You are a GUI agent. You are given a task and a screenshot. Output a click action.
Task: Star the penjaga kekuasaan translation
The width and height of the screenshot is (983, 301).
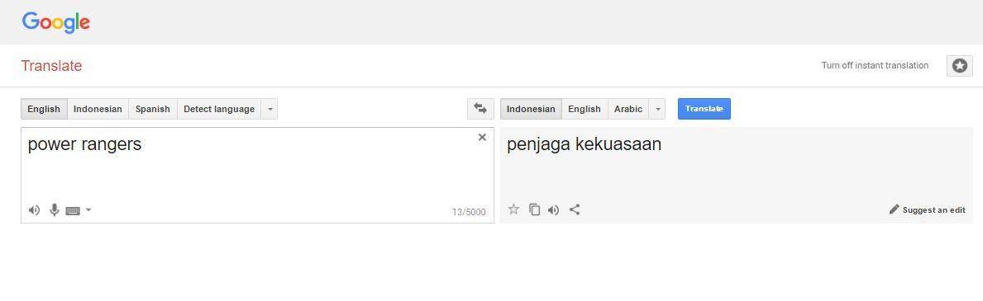coord(513,209)
